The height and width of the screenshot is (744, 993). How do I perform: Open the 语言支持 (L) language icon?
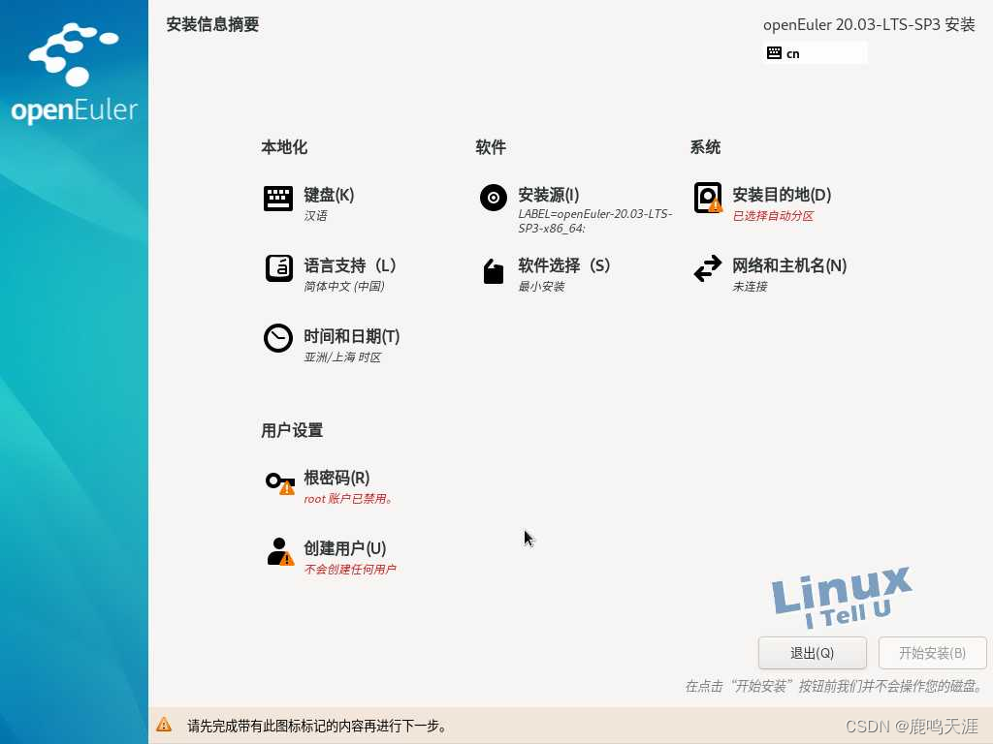[x=278, y=268]
